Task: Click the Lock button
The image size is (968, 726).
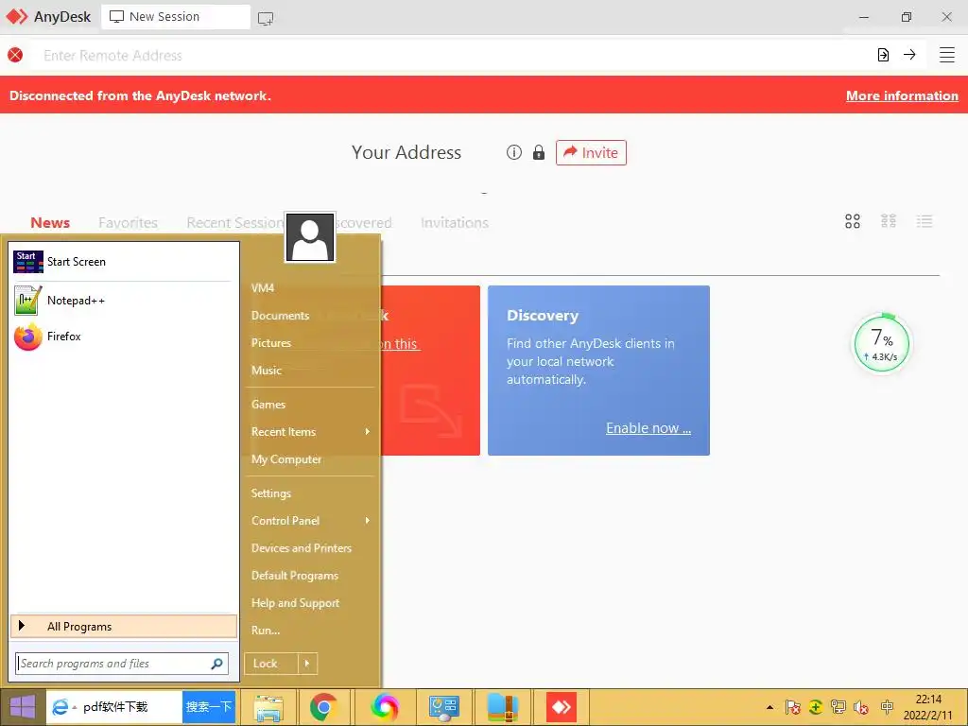Action: pos(271,664)
